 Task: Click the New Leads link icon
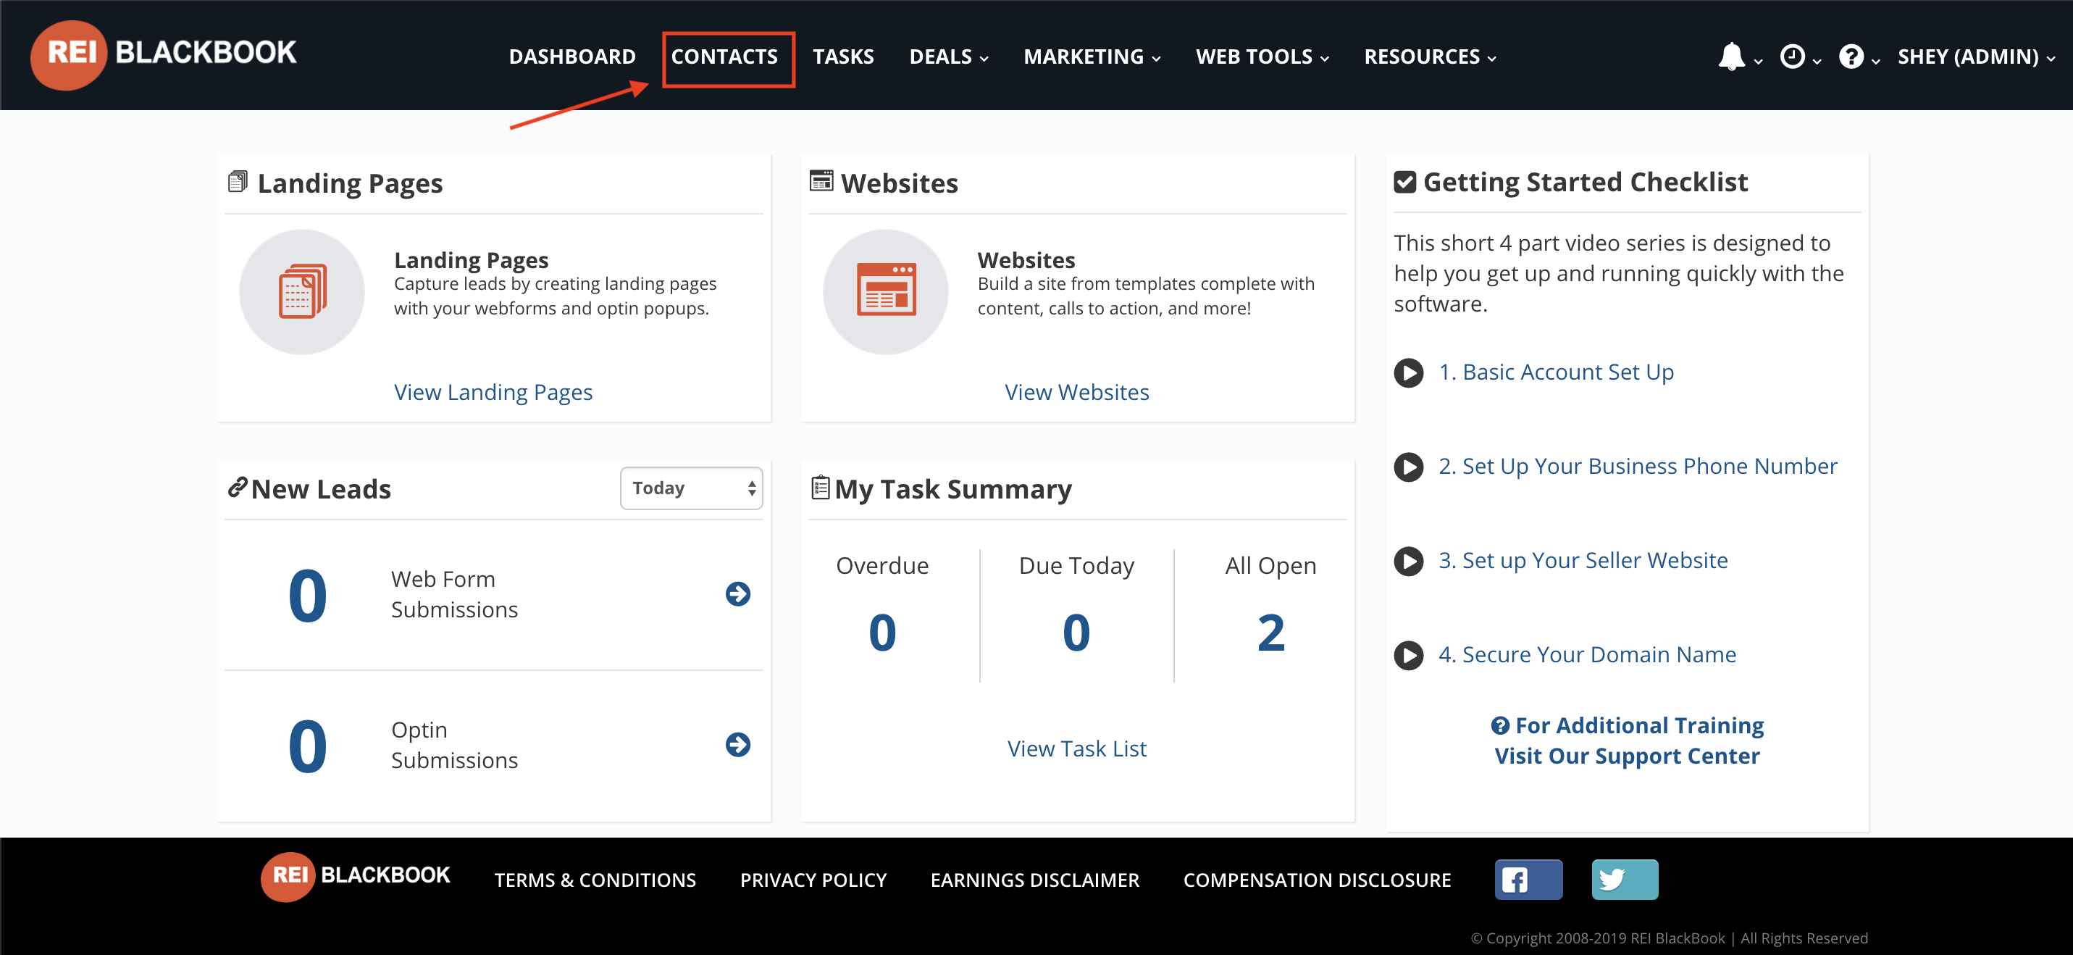237,487
